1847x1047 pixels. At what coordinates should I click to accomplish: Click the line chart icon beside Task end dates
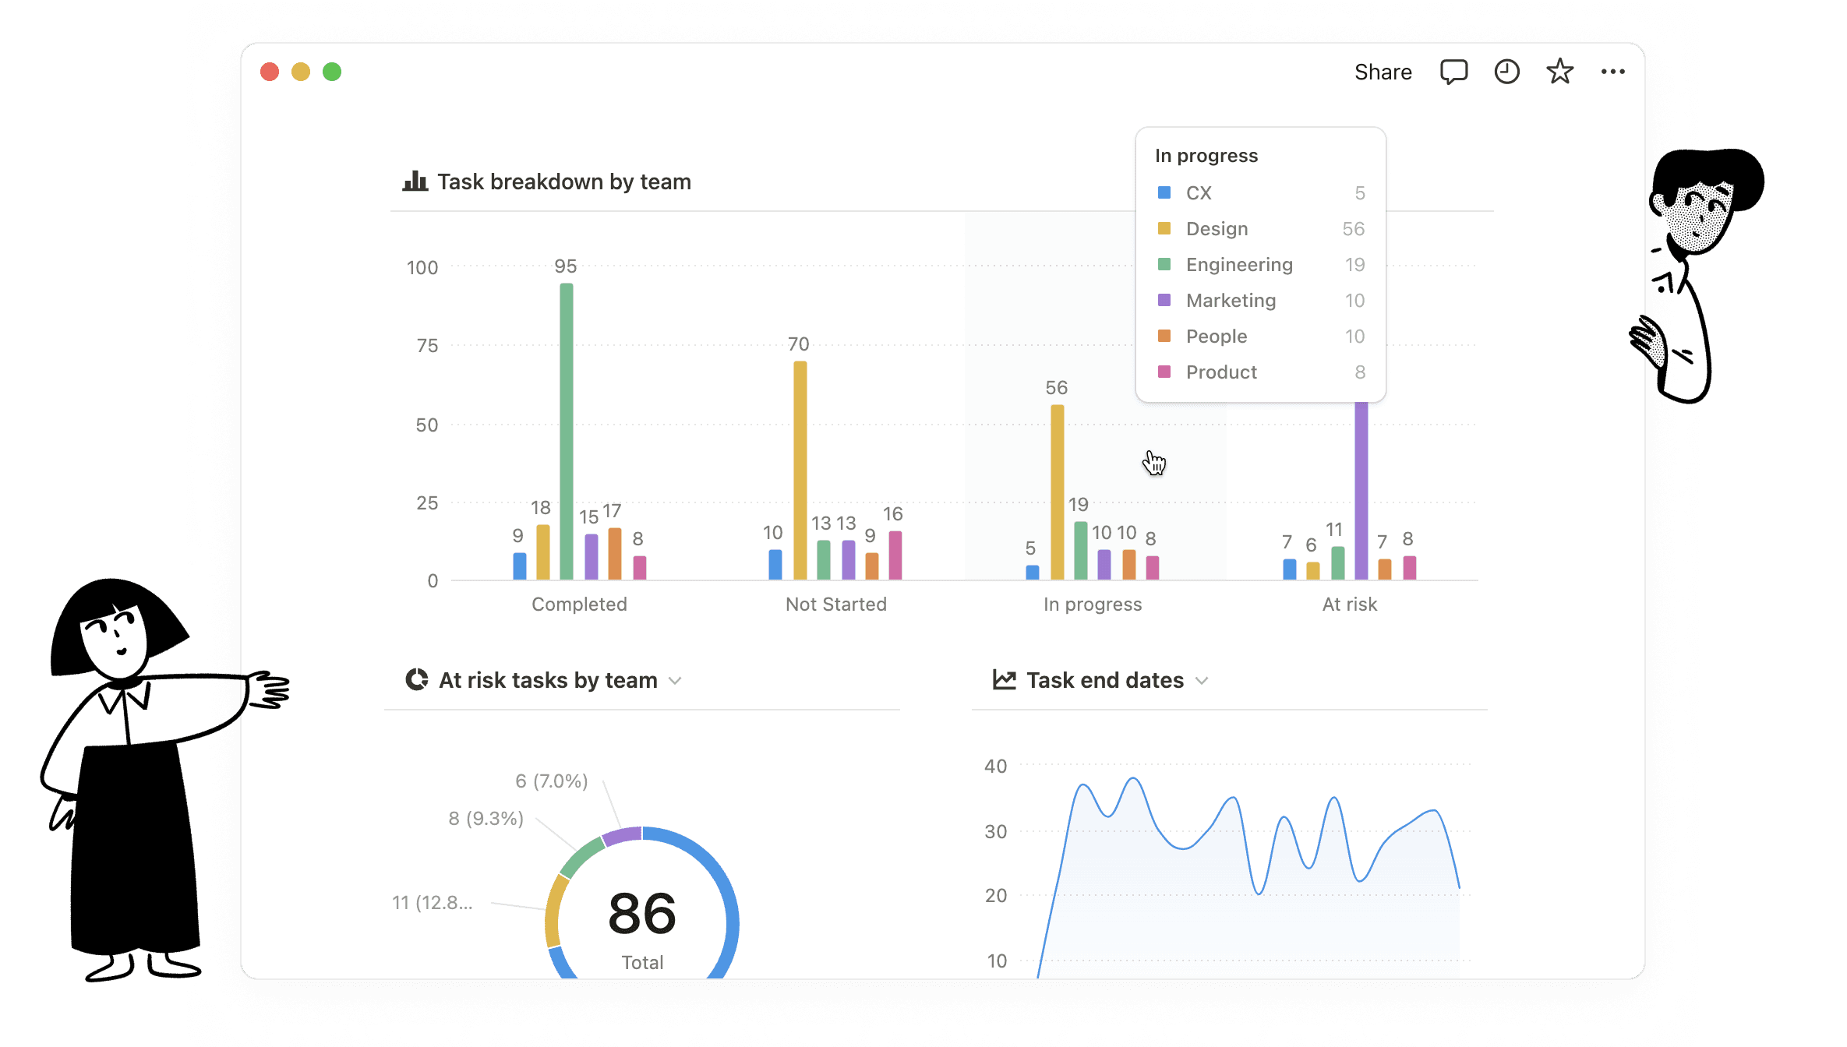[1004, 679]
